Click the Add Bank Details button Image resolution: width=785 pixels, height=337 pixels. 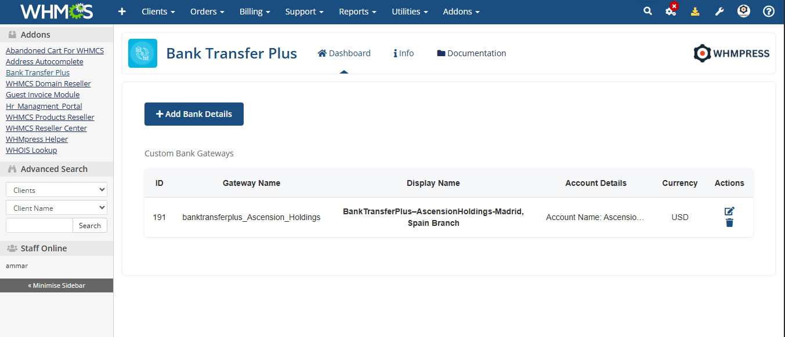tap(194, 114)
